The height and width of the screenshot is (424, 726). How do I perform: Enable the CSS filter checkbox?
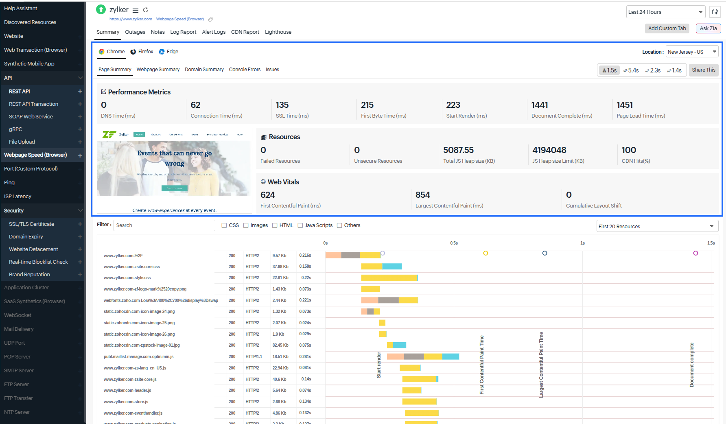click(224, 225)
